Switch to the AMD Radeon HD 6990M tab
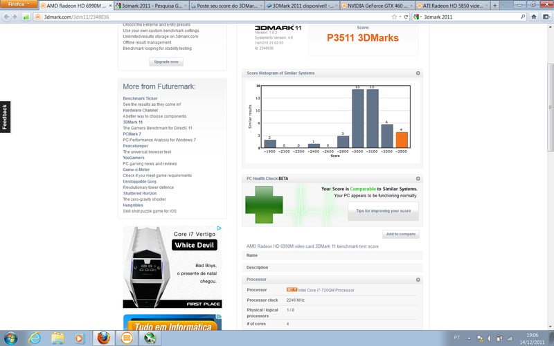Screen dimensions: 554x346 (x=76, y=6)
